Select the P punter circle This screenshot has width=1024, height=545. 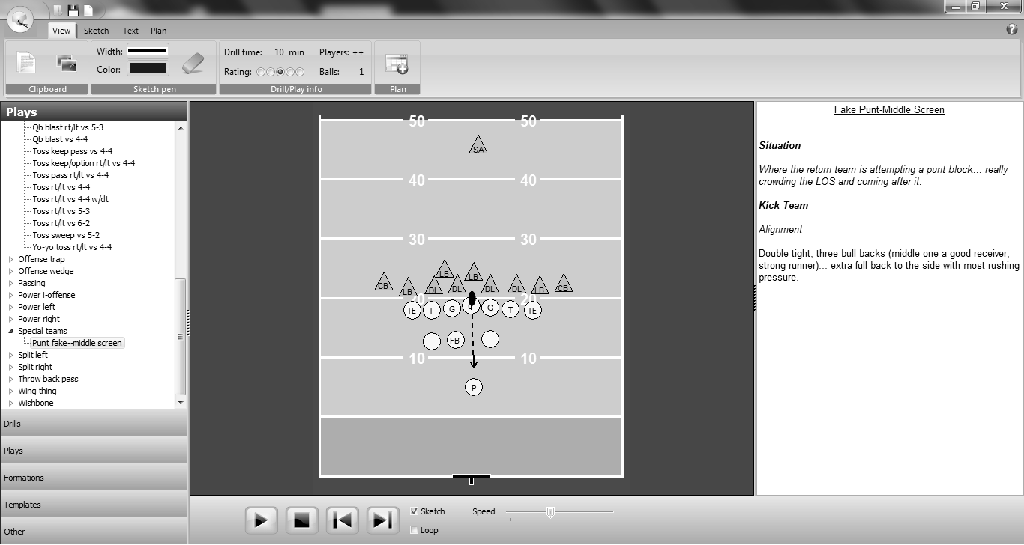click(x=473, y=387)
